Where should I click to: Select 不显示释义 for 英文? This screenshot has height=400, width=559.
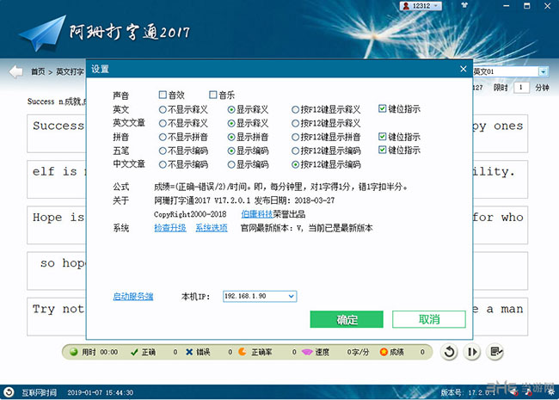[x=163, y=109]
